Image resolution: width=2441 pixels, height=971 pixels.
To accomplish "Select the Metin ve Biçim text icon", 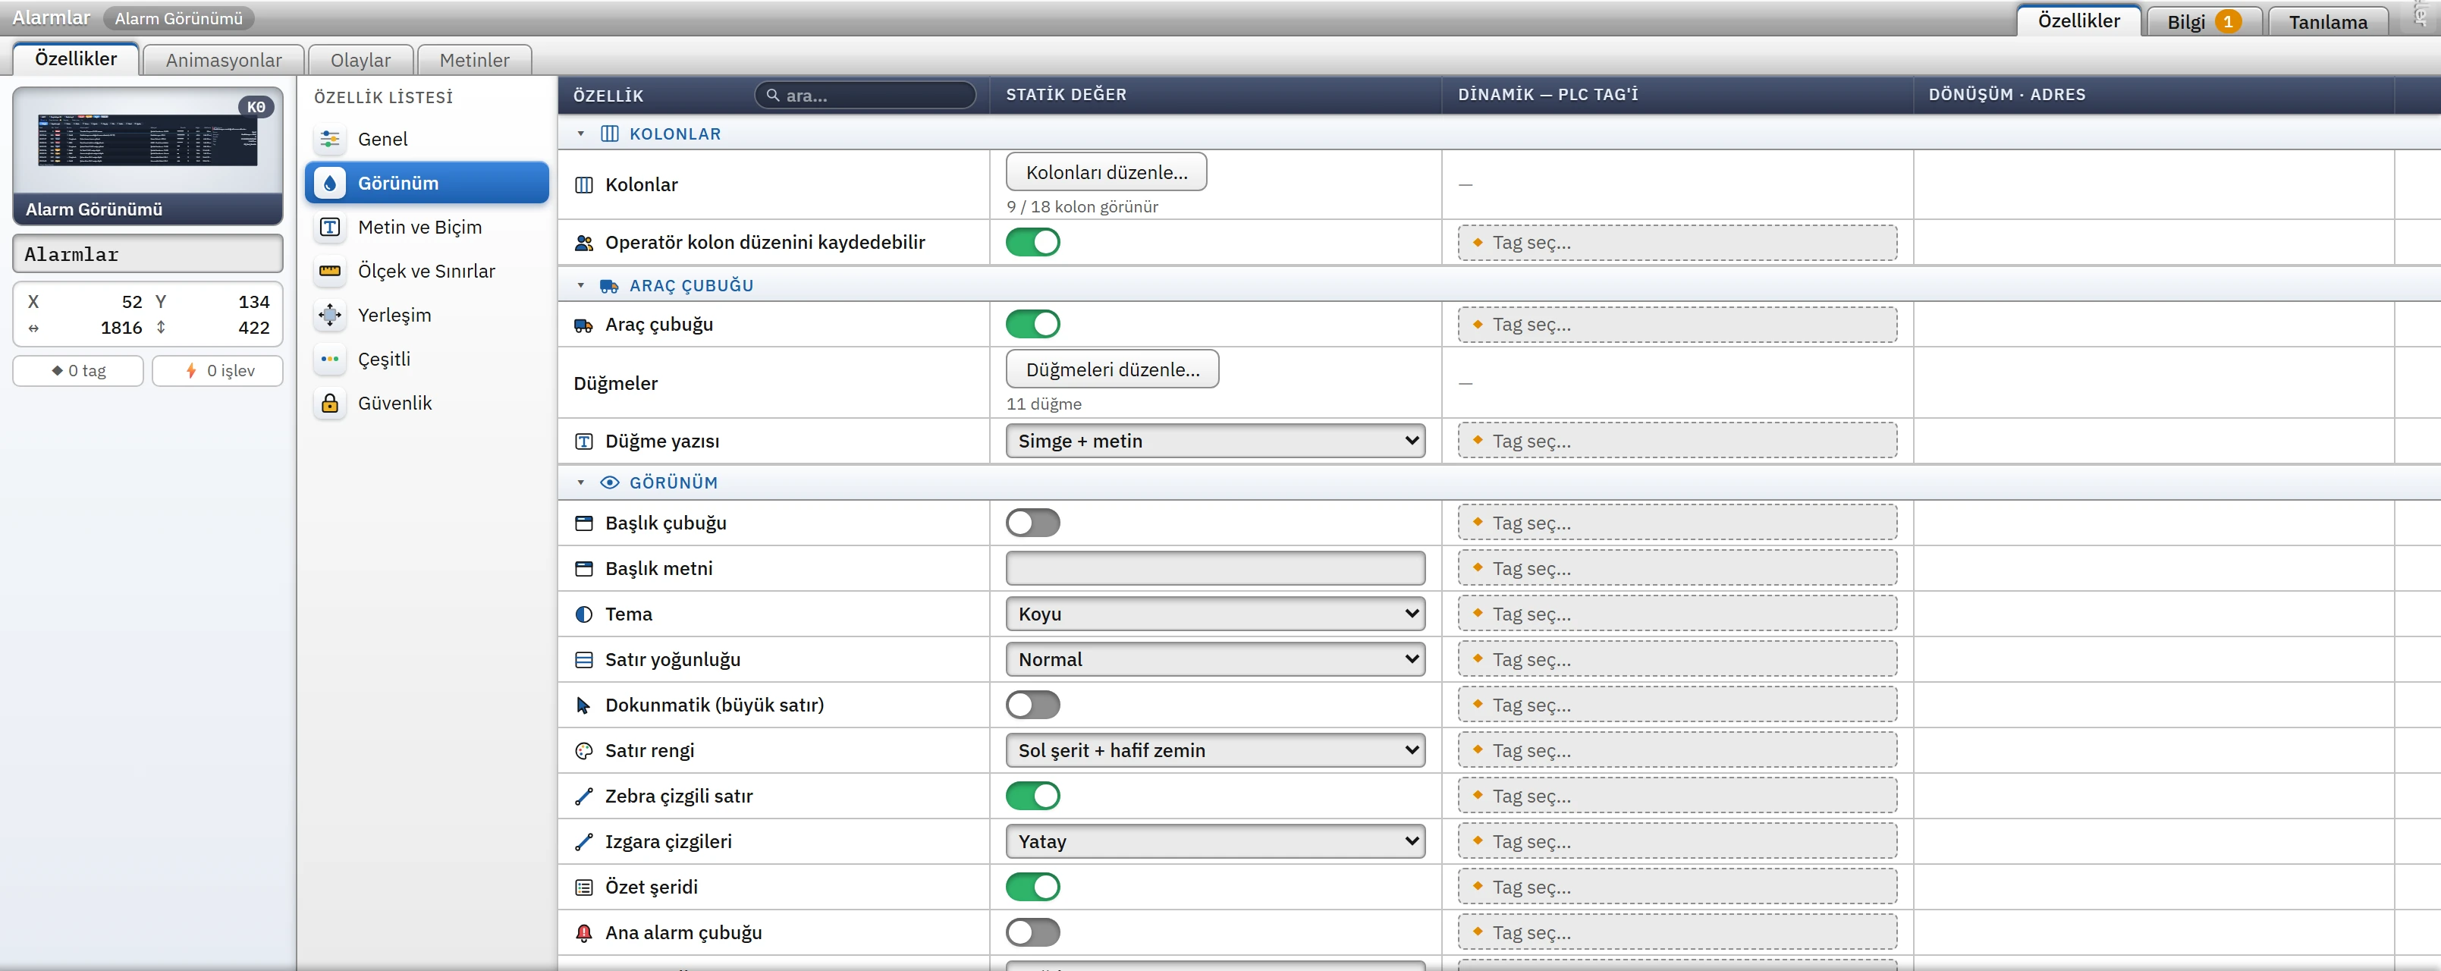I will [x=330, y=228].
